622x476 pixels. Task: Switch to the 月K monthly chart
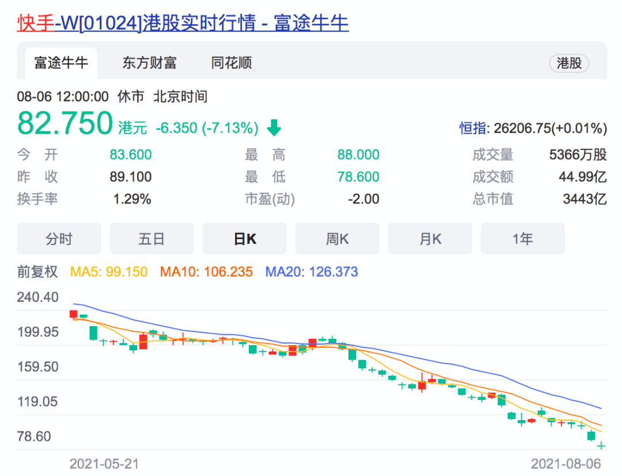(430, 239)
